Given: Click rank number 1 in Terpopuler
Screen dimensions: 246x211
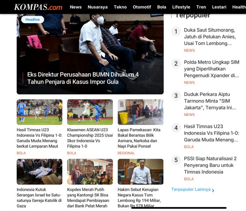Looking at the screenshot, I should click(176, 31).
